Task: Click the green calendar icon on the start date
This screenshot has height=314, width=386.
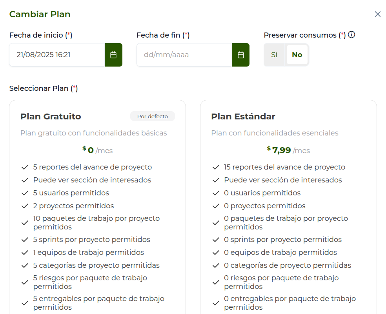Action: [113, 55]
